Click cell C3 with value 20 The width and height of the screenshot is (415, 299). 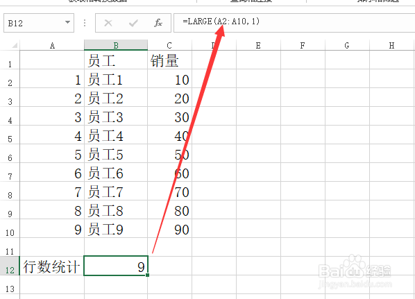coord(169,97)
